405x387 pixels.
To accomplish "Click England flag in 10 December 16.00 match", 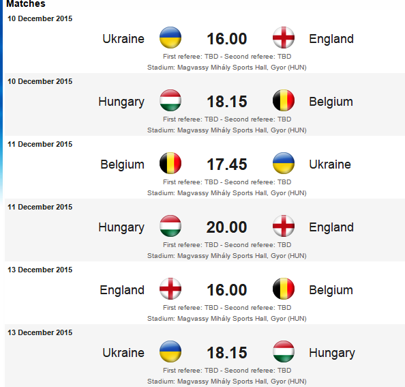I will [x=284, y=38].
